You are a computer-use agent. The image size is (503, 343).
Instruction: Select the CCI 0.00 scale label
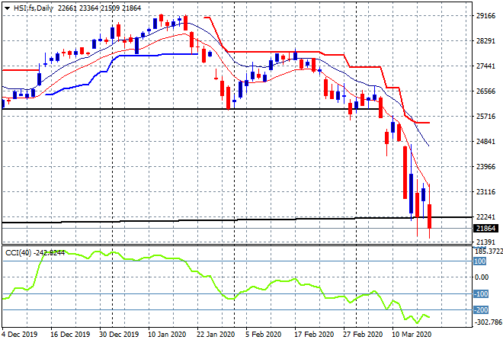tap(482, 277)
